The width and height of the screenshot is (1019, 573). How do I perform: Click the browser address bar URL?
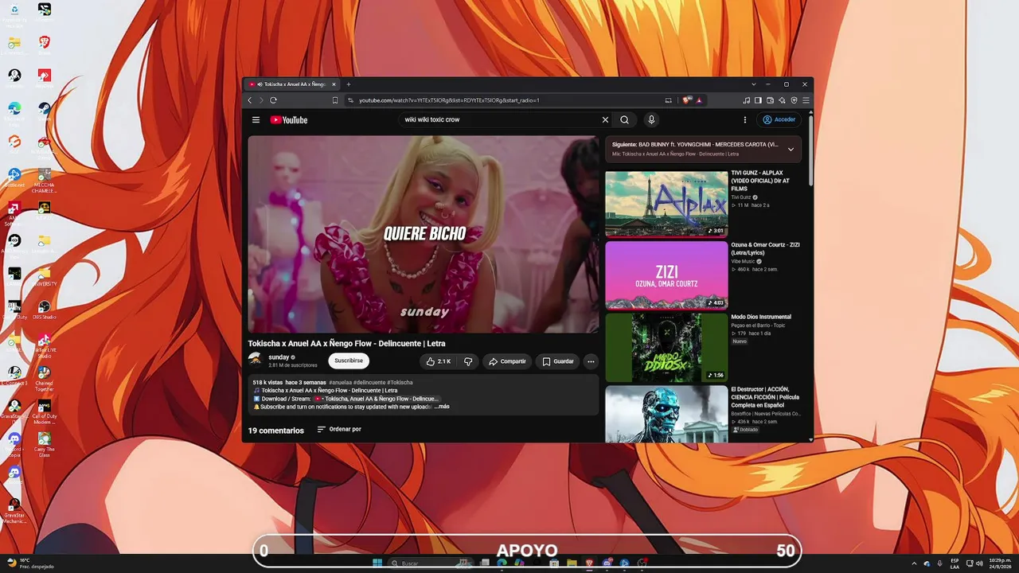449,100
